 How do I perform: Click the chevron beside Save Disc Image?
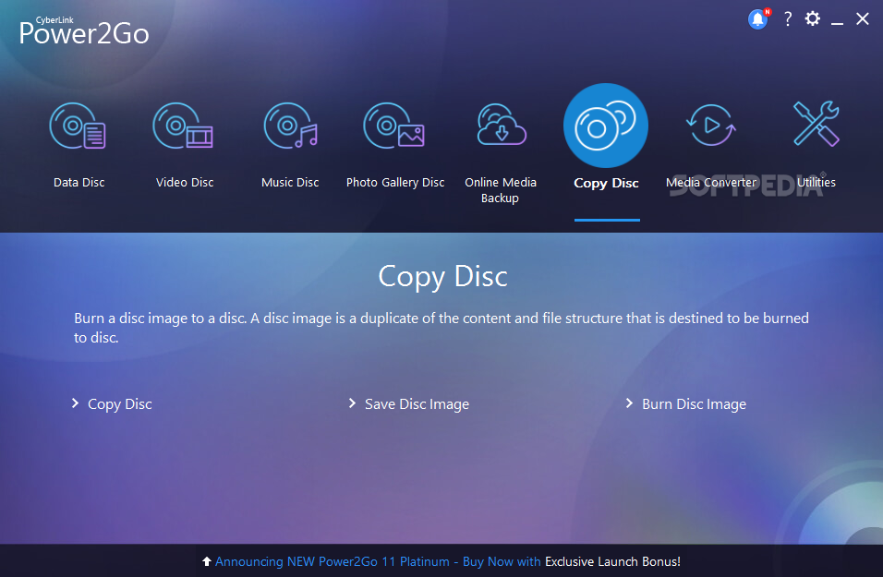pyautogui.click(x=352, y=403)
